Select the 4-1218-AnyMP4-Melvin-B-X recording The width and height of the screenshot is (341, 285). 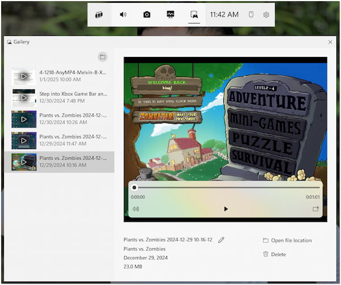coord(59,76)
